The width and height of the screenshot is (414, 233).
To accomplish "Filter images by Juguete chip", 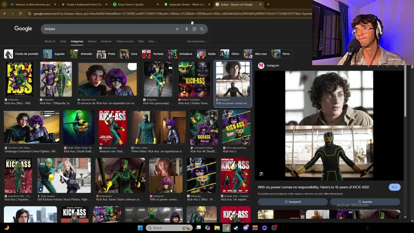I will 55,54.
